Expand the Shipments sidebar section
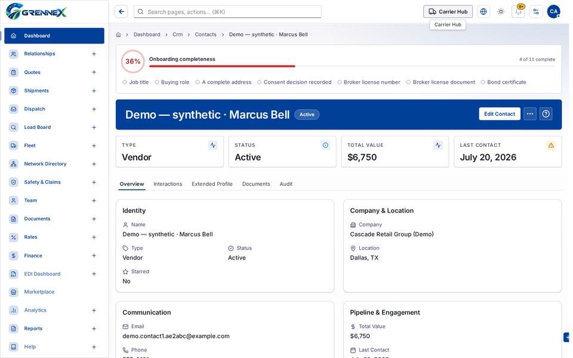 tap(94, 91)
